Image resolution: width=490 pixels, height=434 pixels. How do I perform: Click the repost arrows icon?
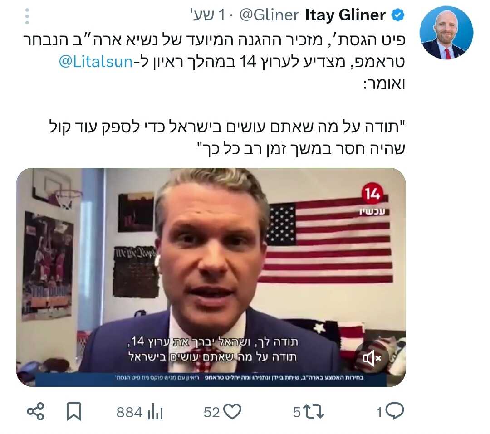(x=314, y=411)
